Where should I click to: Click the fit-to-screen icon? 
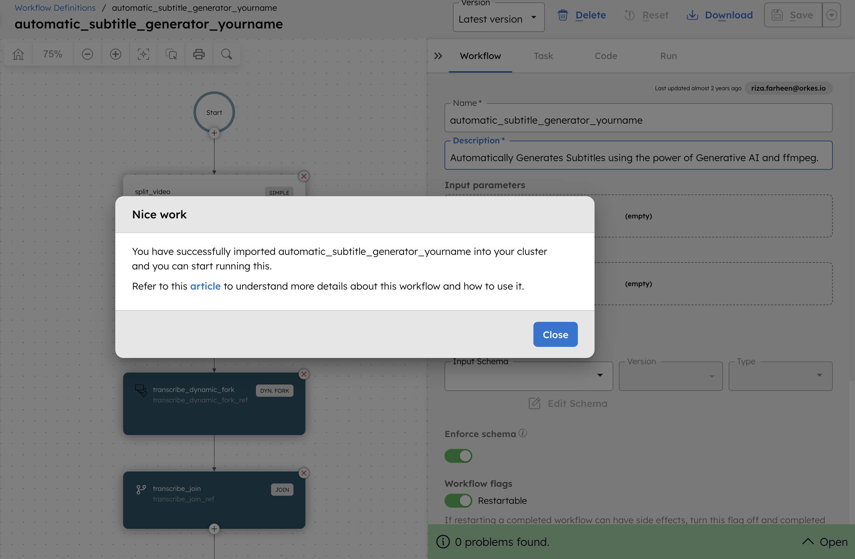tap(143, 54)
